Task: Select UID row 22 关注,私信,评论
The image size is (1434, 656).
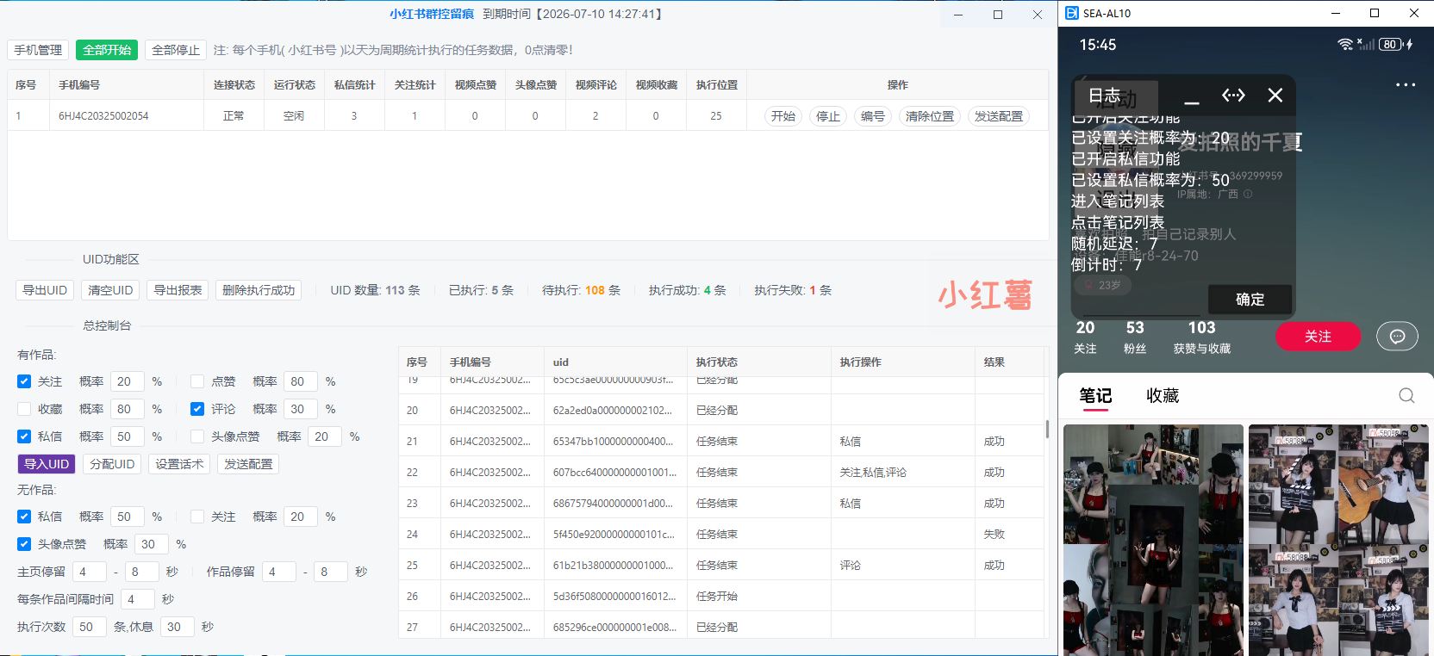Action: pos(722,473)
